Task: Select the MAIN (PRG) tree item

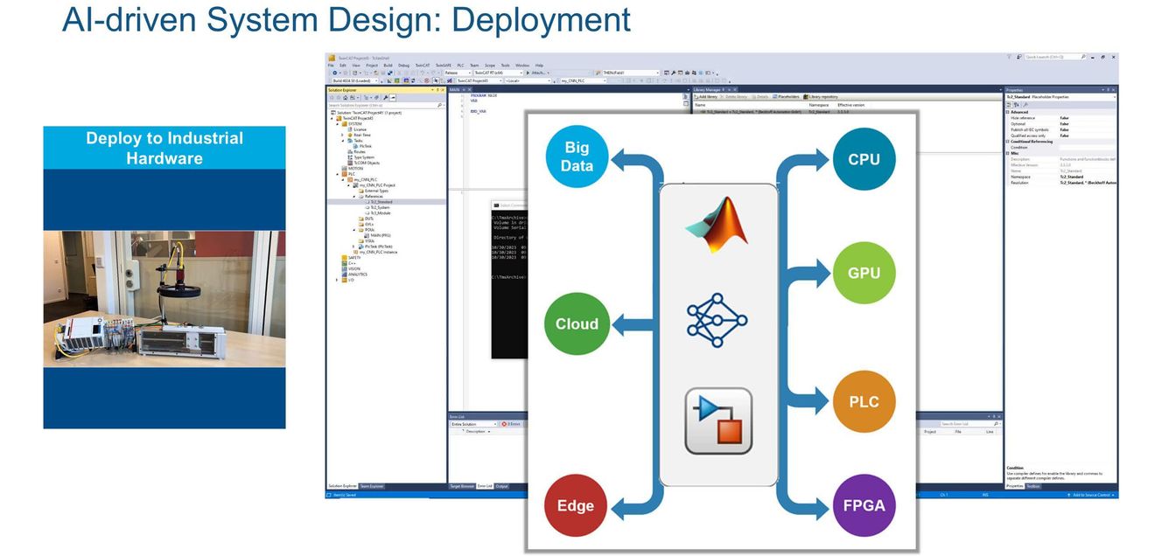Action: (x=381, y=235)
